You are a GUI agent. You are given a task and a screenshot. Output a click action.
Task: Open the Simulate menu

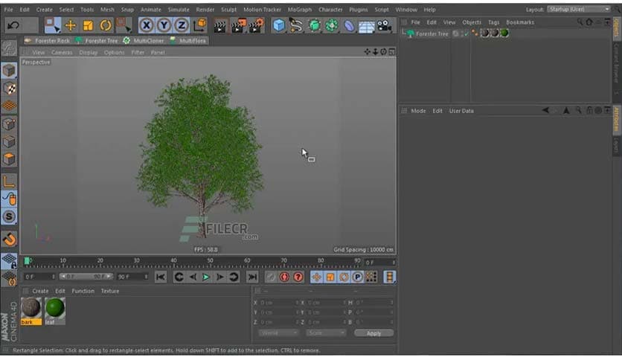179,10
